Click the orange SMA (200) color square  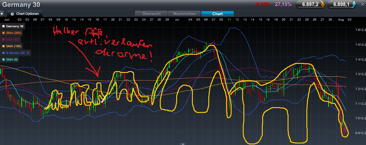(x=4, y=33)
